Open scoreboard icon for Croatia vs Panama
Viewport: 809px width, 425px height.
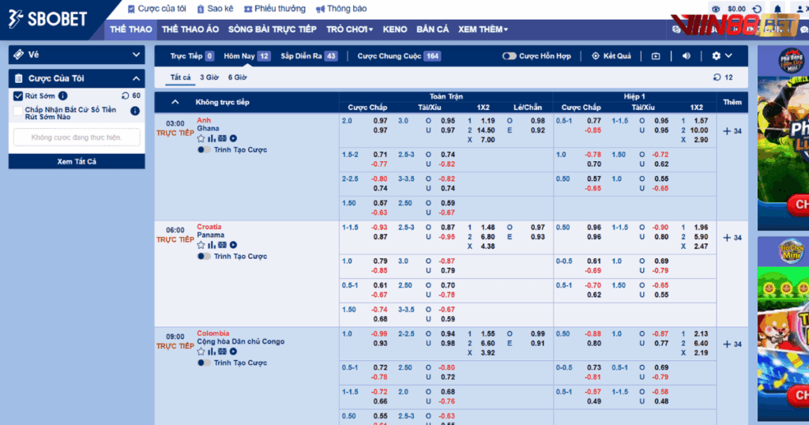(x=222, y=245)
